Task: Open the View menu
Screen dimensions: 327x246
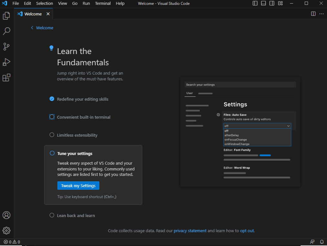Action: (x=63, y=3)
